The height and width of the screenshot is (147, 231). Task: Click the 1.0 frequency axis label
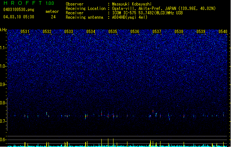[3, 66]
